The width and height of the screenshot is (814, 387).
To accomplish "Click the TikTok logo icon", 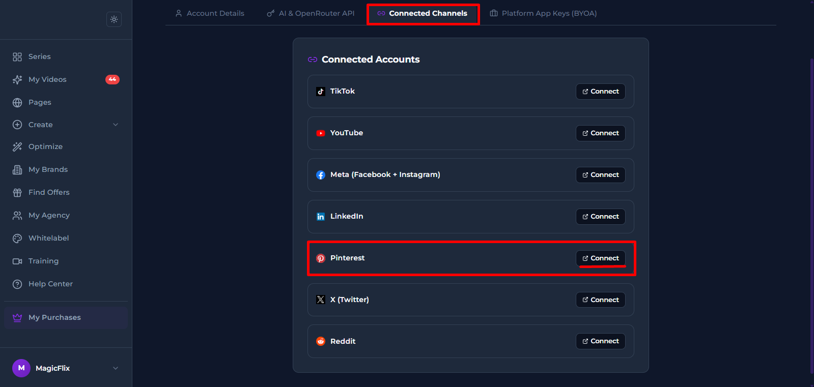I will [321, 92].
